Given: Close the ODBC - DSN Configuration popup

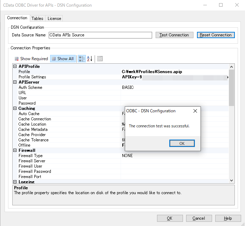Looking at the screenshot, I should click(x=195, y=111).
